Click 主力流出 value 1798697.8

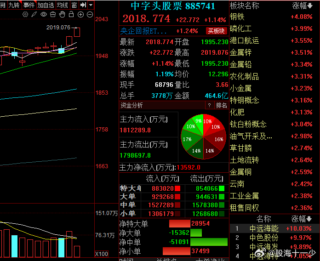(135, 155)
